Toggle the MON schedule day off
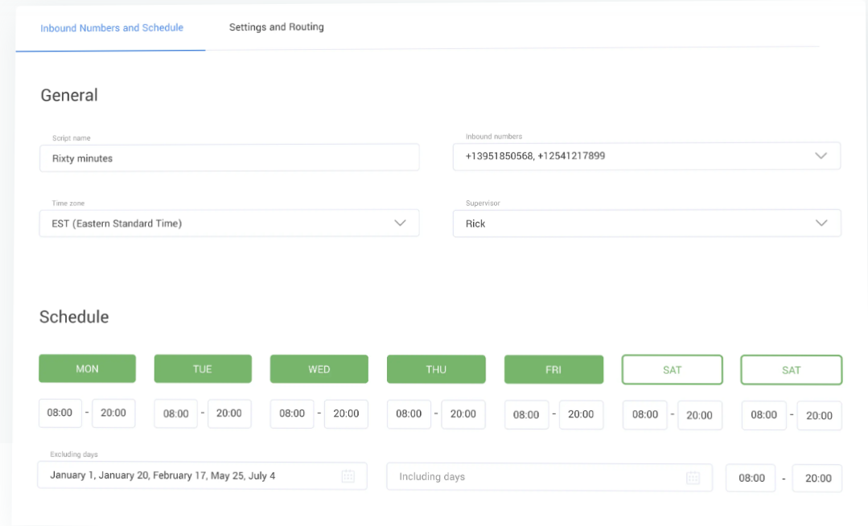This screenshot has height=526, width=868. [x=87, y=369]
